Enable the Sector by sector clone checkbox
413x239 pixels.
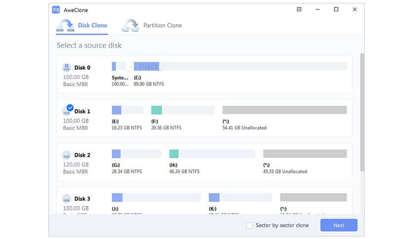tap(249, 226)
